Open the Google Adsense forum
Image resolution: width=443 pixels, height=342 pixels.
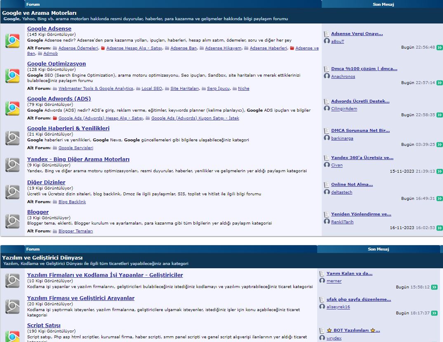point(49,28)
